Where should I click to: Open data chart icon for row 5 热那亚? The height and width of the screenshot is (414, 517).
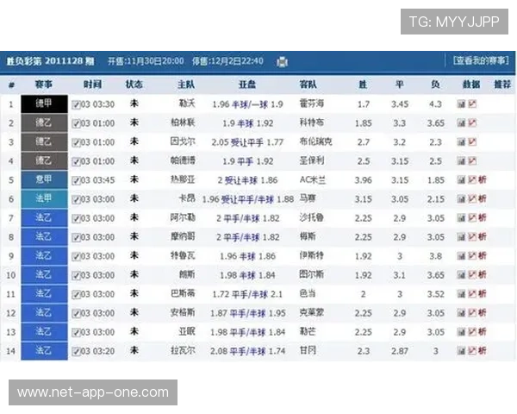pyautogui.click(x=461, y=180)
